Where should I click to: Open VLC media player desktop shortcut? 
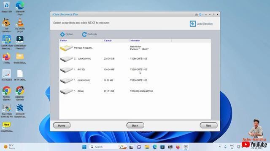tap(20, 25)
